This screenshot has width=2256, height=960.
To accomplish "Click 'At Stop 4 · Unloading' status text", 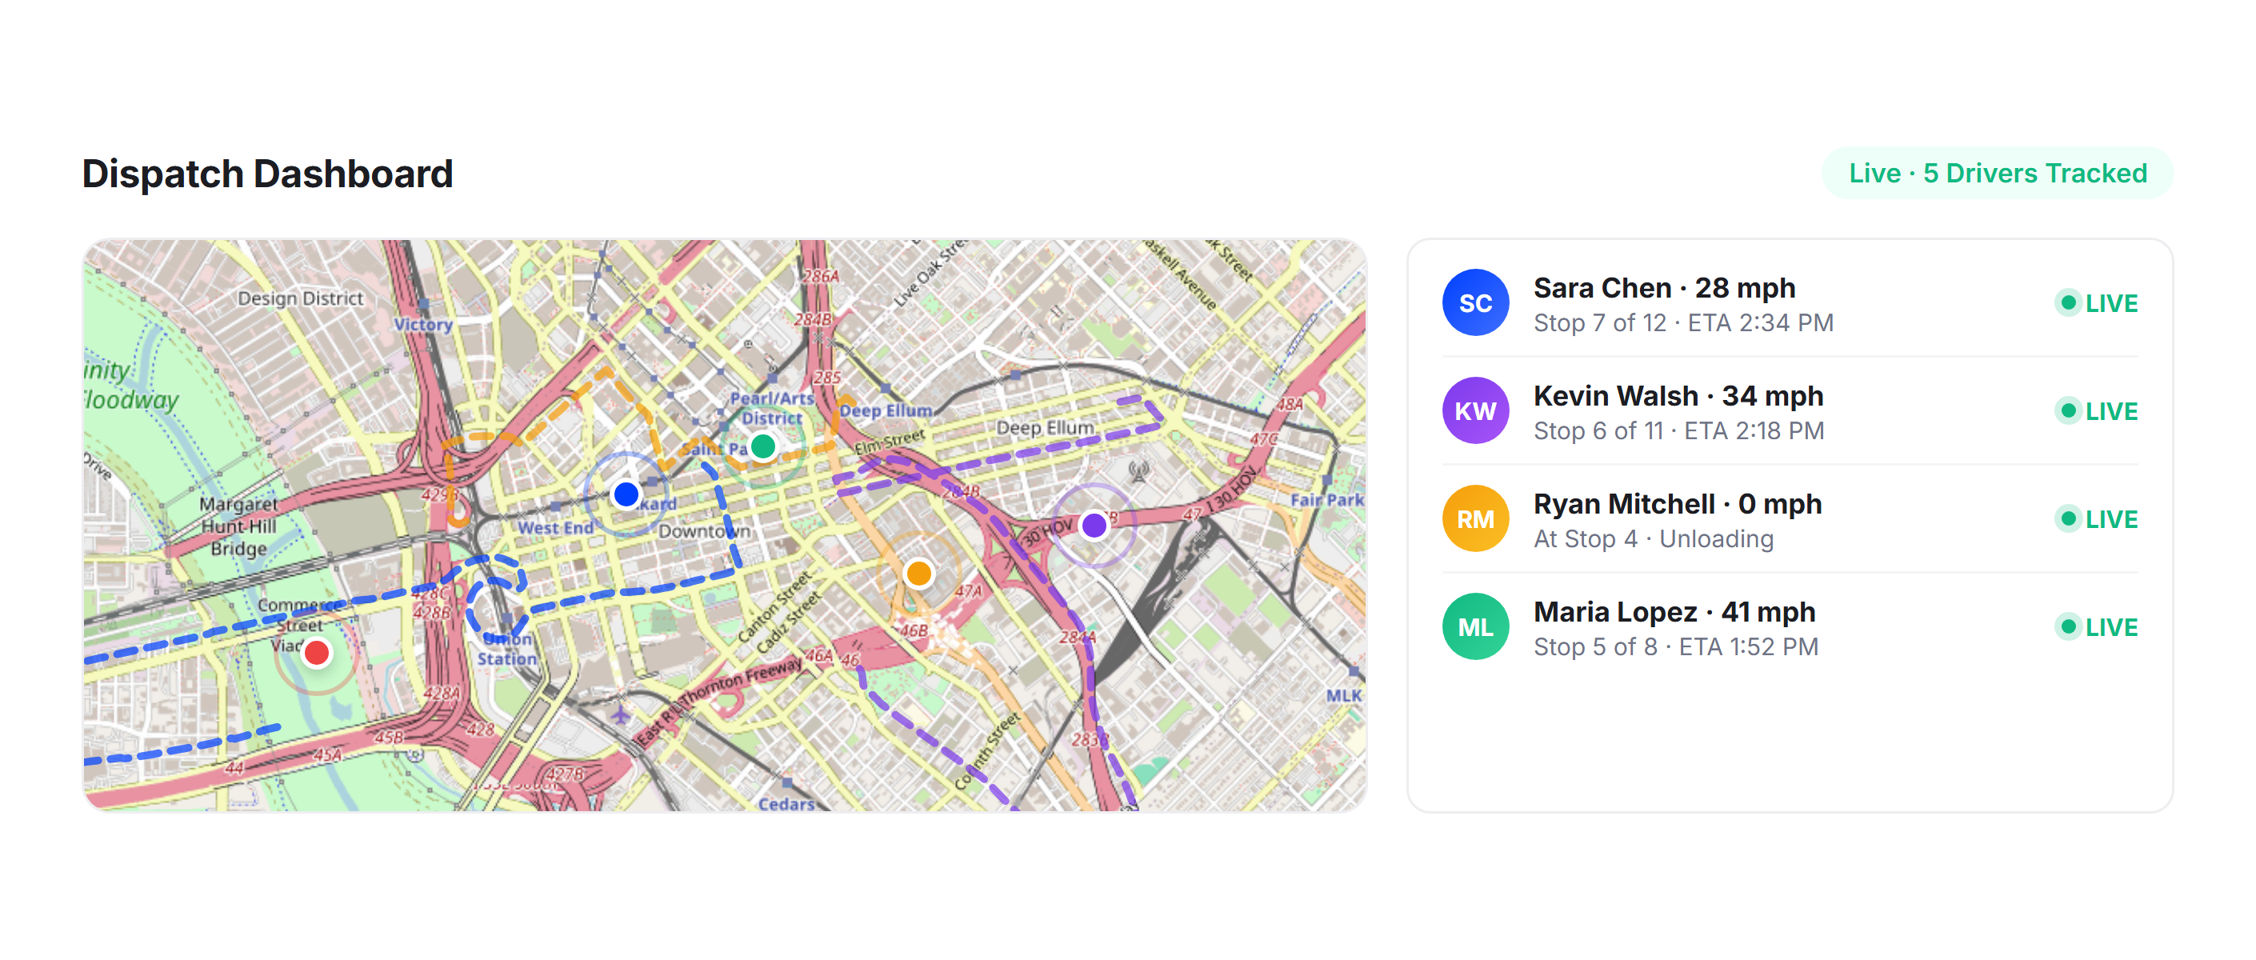I will pos(1654,538).
